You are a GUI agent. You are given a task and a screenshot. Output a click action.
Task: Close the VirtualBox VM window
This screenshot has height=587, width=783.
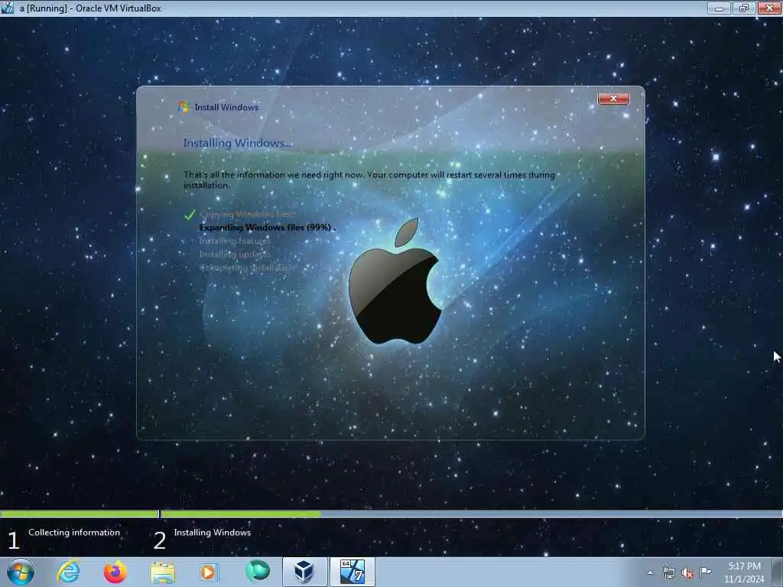(769, 8)
